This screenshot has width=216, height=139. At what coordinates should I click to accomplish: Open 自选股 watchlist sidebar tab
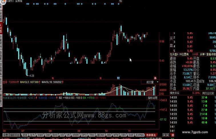[x=1, y=55]
